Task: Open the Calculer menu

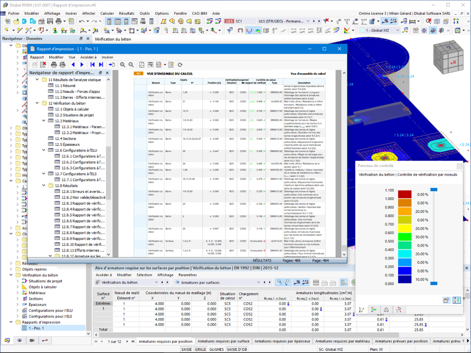Action: point(107,14)
